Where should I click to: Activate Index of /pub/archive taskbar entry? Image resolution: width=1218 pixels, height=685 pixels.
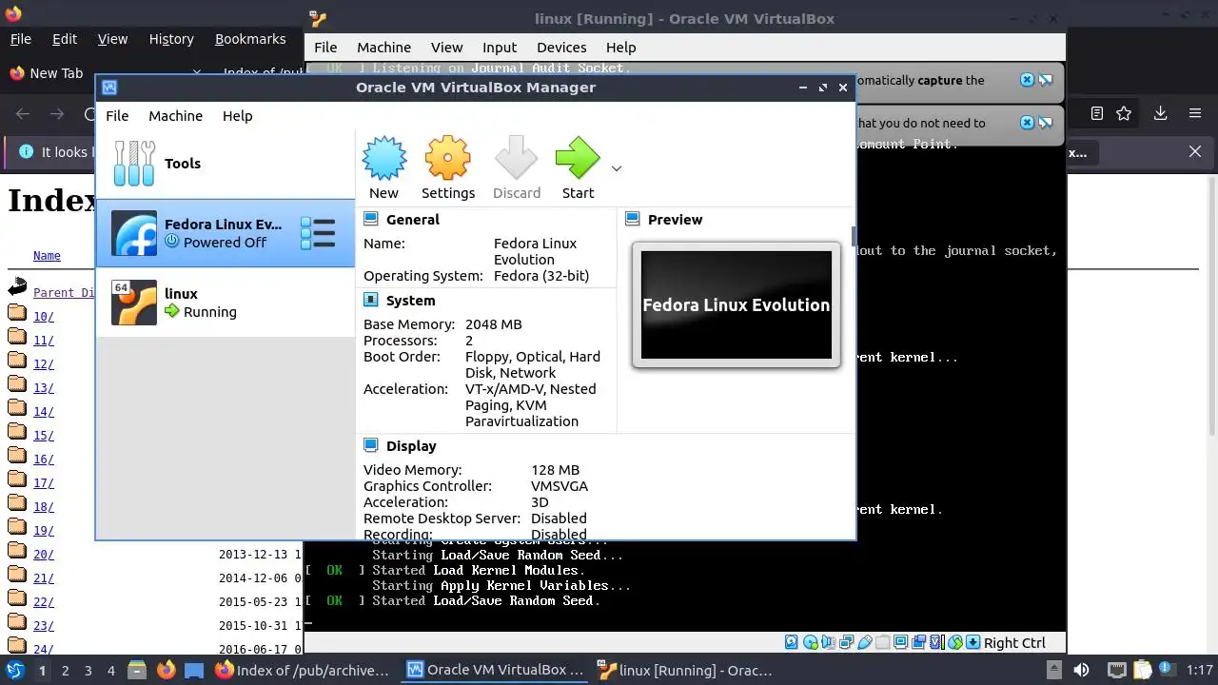[302, 670]
